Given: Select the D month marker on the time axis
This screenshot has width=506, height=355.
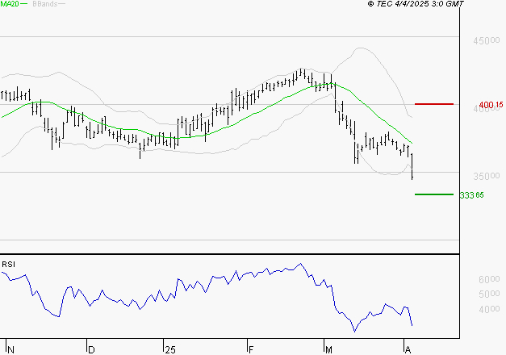Looking at the screenshot, I should (91, 349).
